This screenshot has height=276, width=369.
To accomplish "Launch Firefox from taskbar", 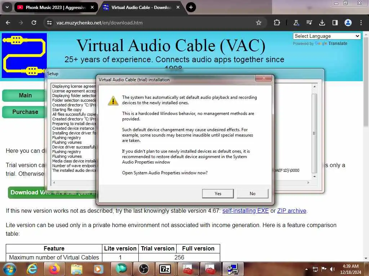I will point(54,269).
